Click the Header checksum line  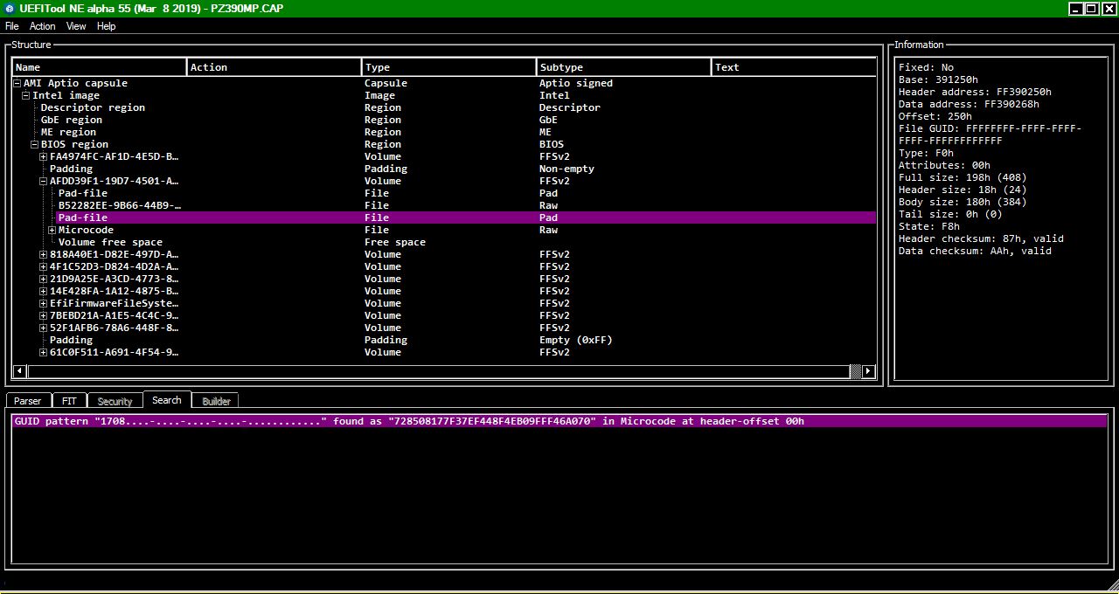[981, 238]
